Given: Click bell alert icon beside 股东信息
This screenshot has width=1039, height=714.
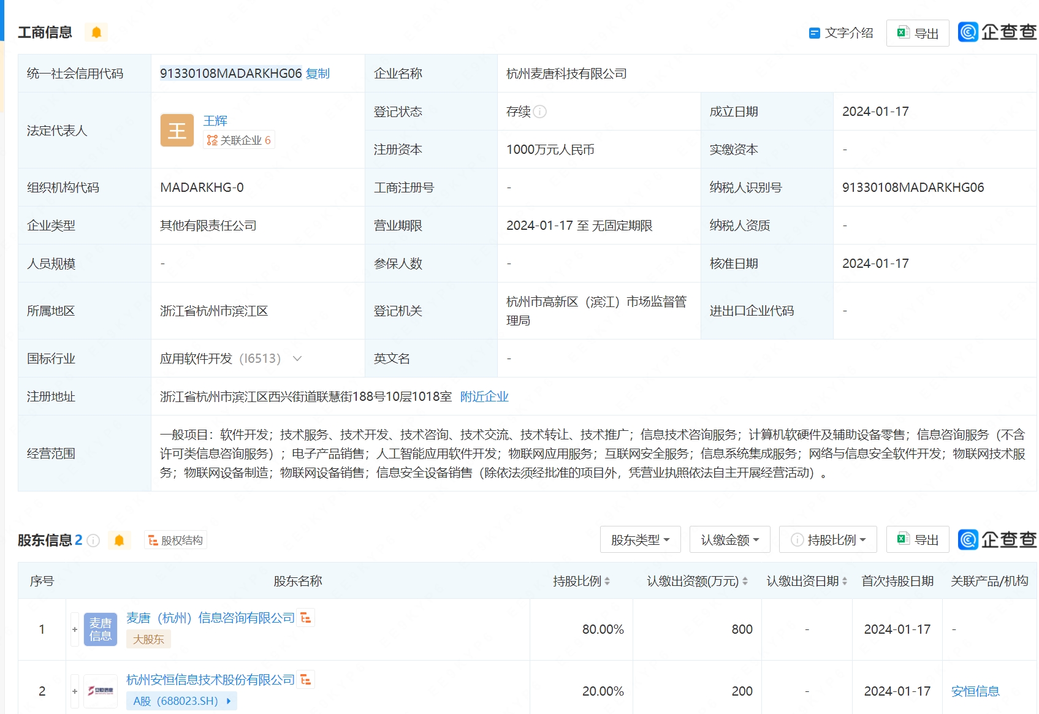Looking at the screenshot, I should point(119,541).
